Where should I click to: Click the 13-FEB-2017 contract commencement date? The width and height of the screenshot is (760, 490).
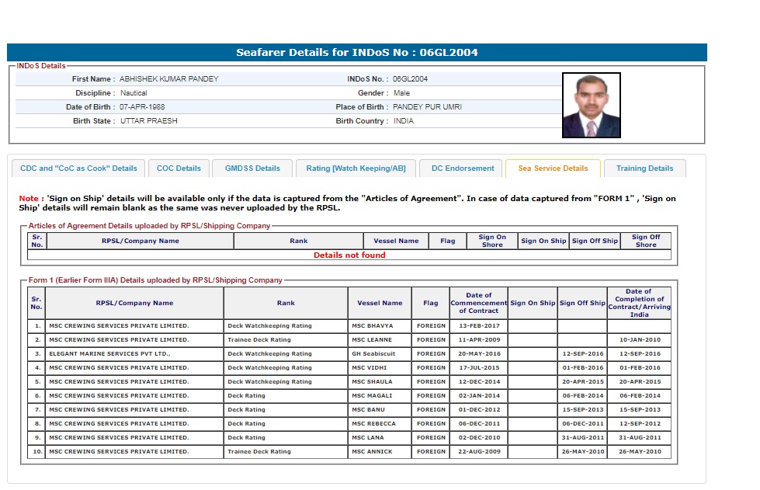click(479, 326)
